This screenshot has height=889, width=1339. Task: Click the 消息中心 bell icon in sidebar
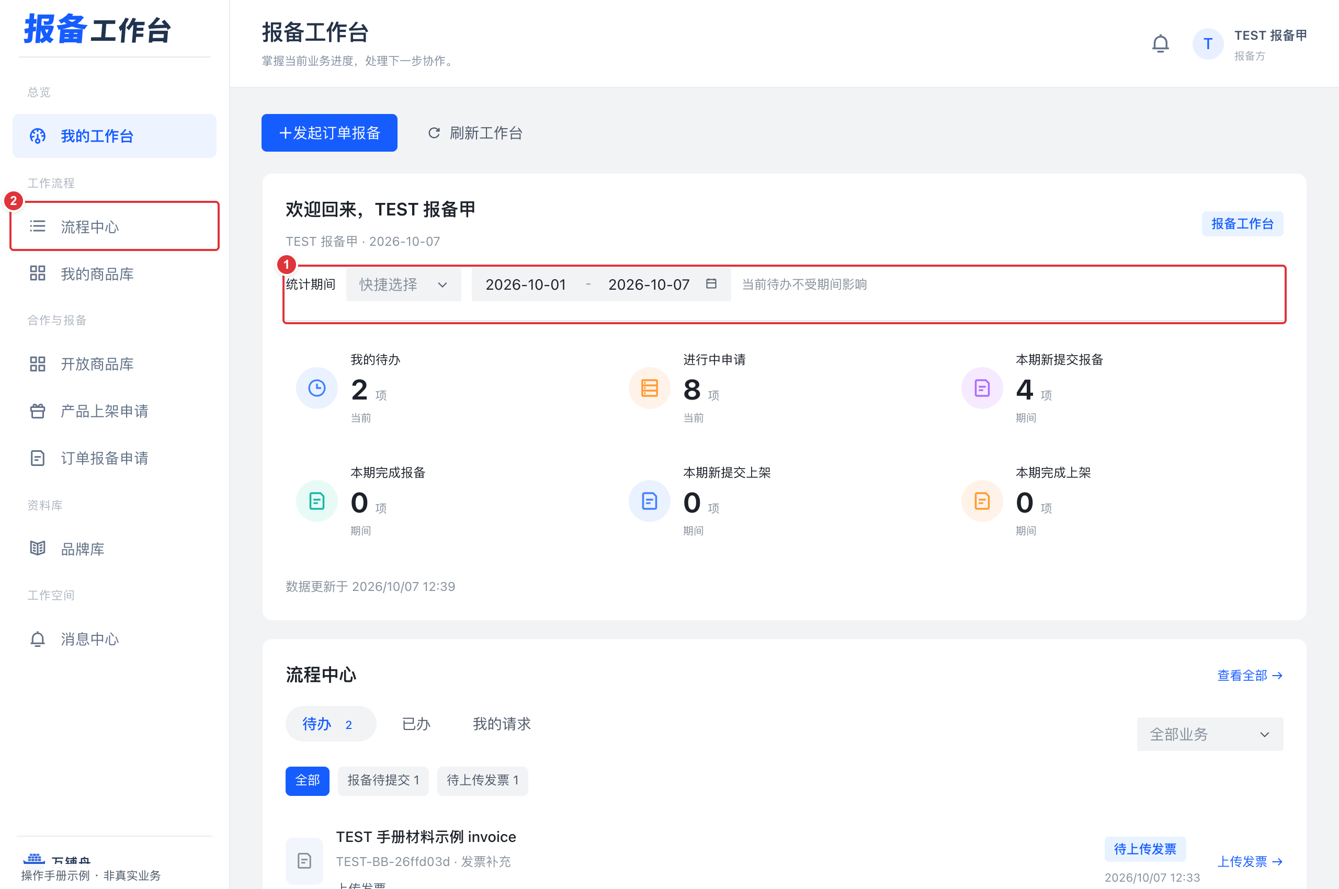pyautogui.click(x=38, y=639)
